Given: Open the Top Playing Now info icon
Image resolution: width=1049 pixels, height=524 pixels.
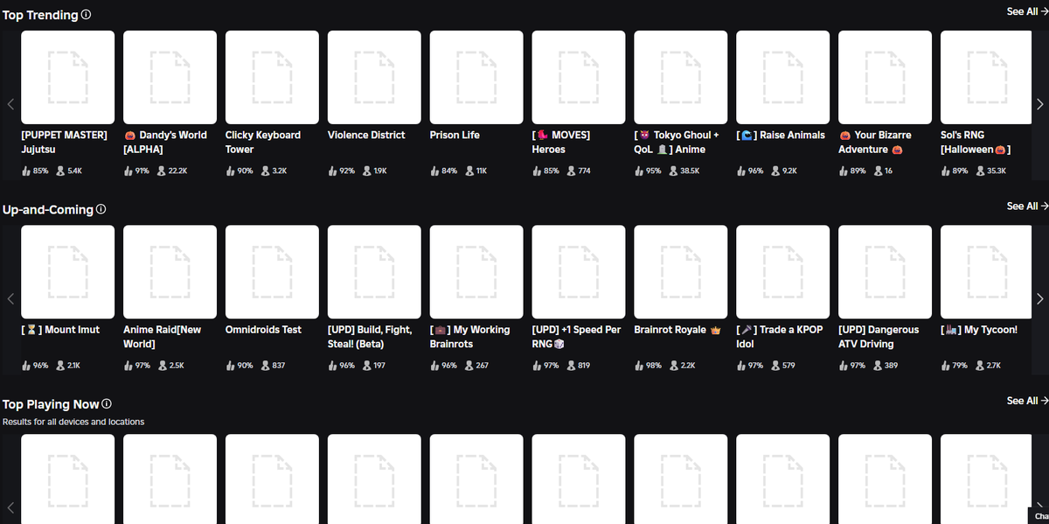Looking at the screenshot, I should 107,404.
